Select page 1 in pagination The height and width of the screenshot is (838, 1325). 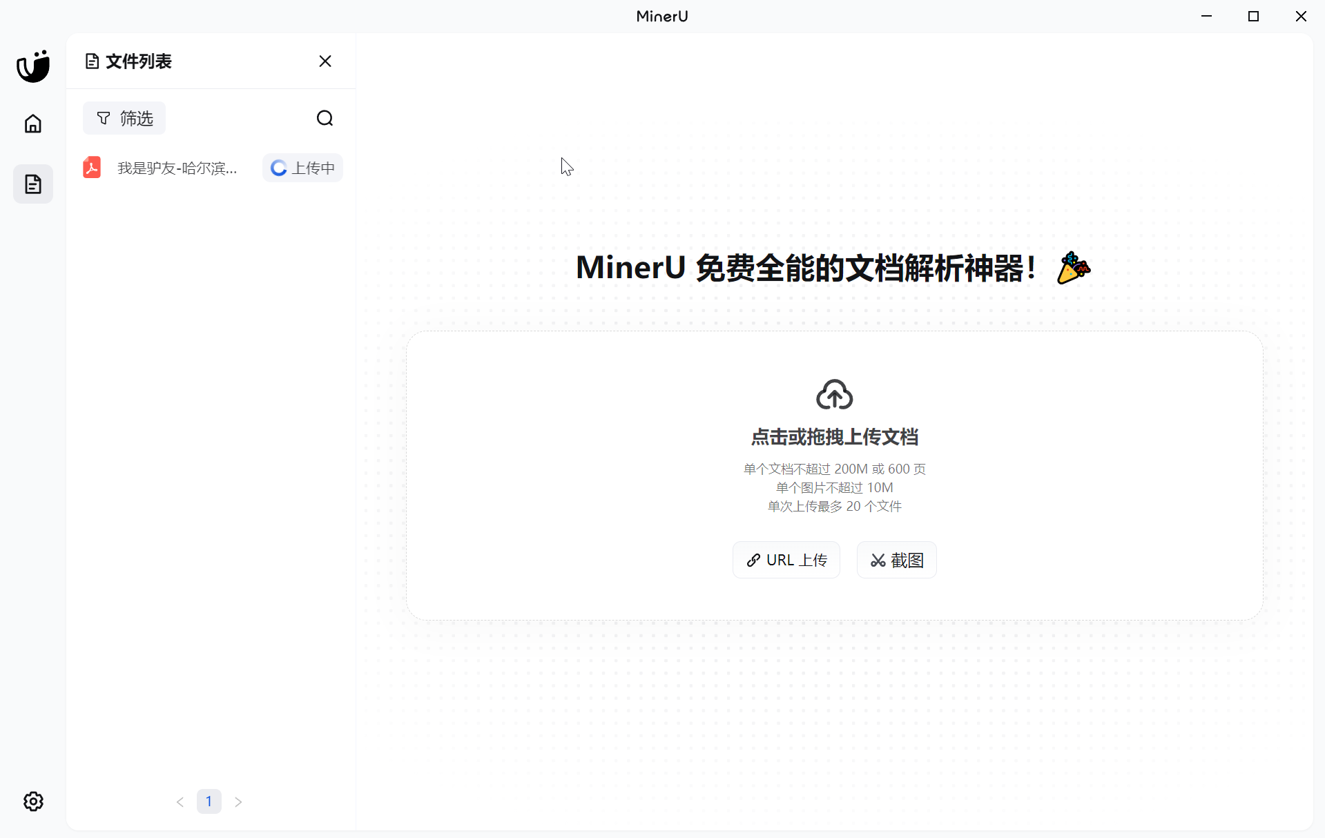coord(209,801)
